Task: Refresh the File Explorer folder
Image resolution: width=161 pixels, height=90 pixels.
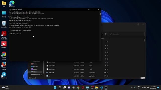Action: (x=106, y=34)
